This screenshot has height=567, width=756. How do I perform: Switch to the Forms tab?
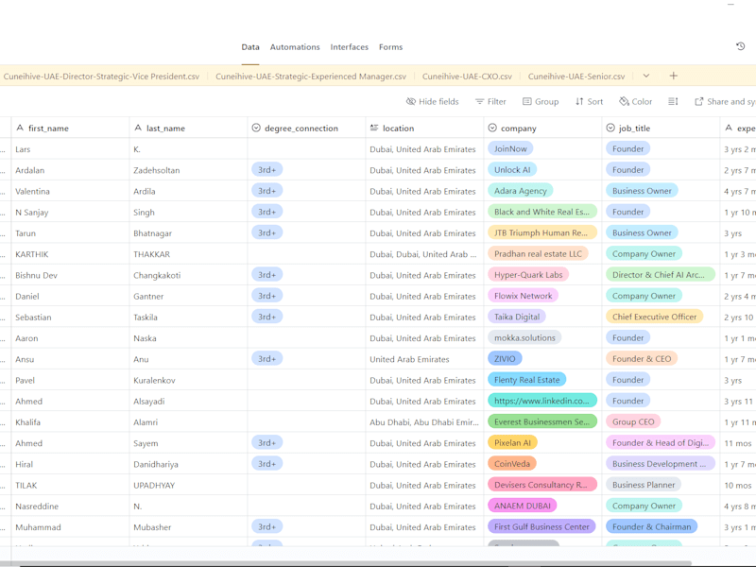coord(390,46)
